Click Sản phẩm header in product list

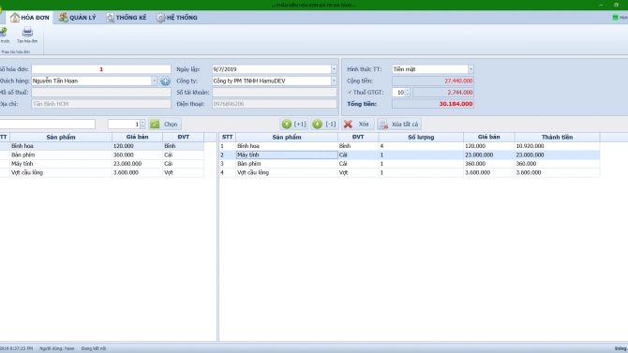(61, 137)
